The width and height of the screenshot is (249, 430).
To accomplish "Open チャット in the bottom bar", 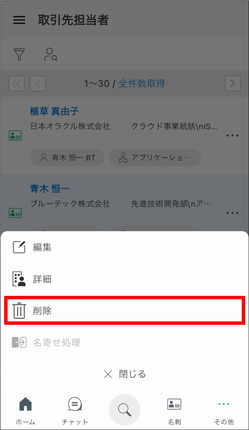I will (75, 411).
